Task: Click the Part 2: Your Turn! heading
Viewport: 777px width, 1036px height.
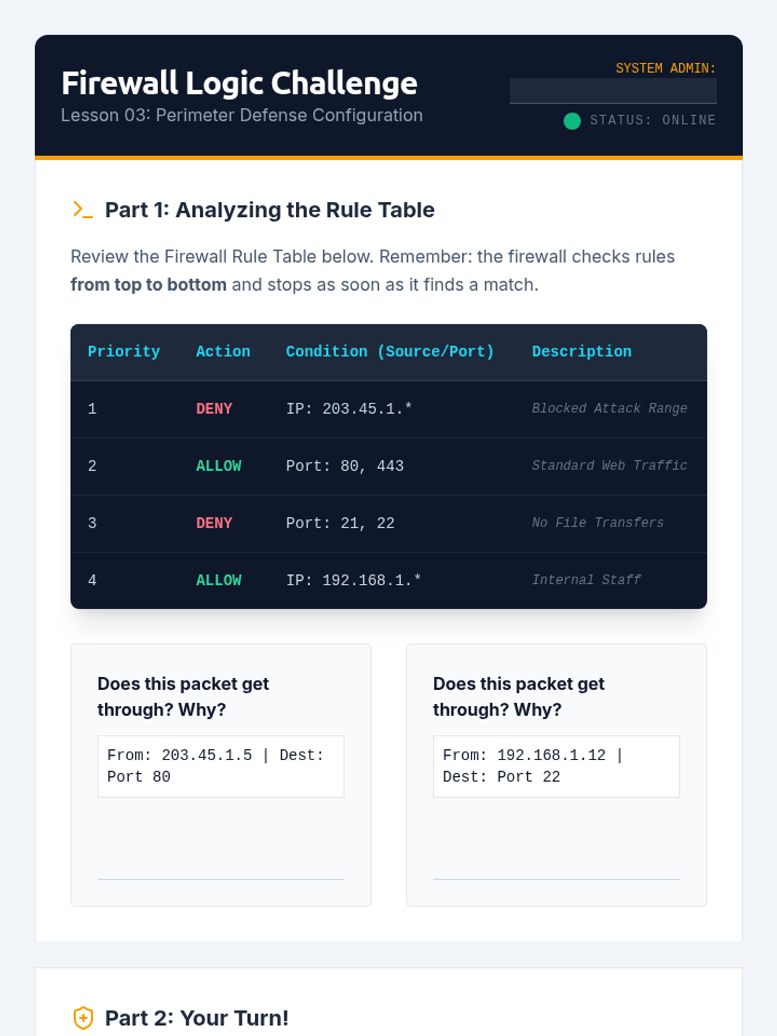Action: [x=196, y=1018]
